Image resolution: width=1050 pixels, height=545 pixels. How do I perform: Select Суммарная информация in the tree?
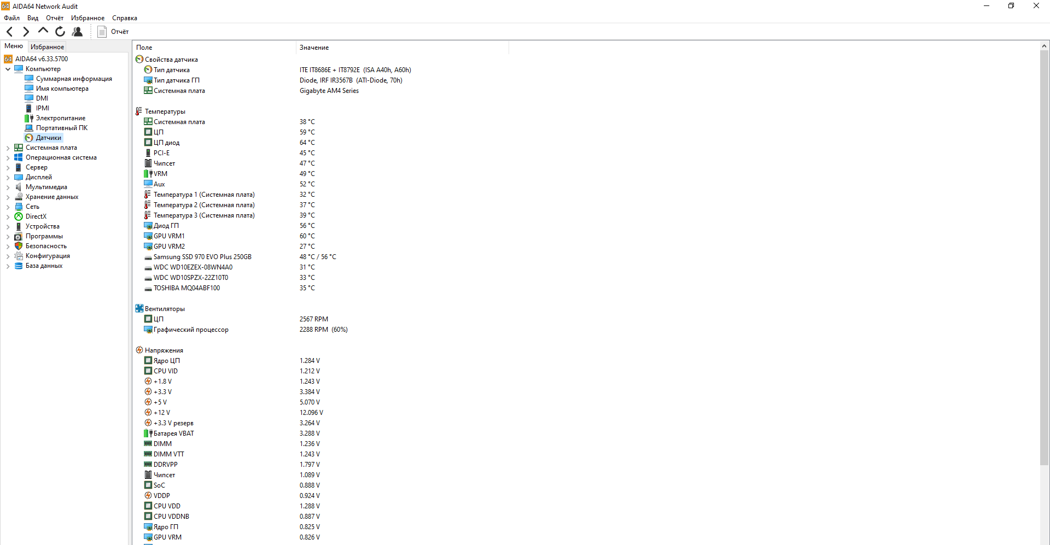[x=74, y=79]
